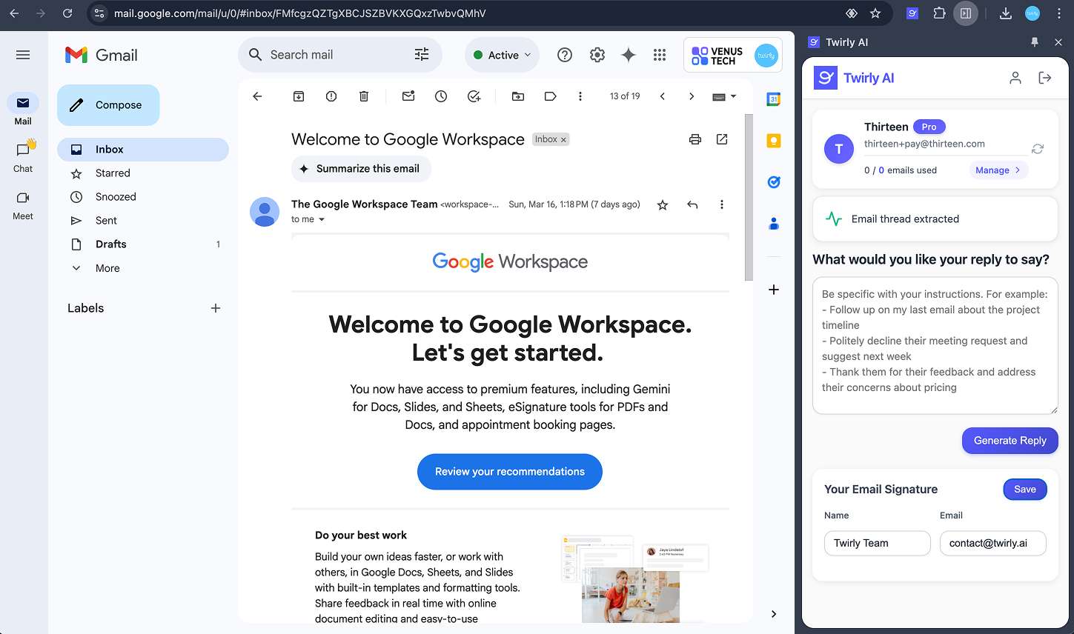Bookmark this page with star icon

click(x=875, y=13)
